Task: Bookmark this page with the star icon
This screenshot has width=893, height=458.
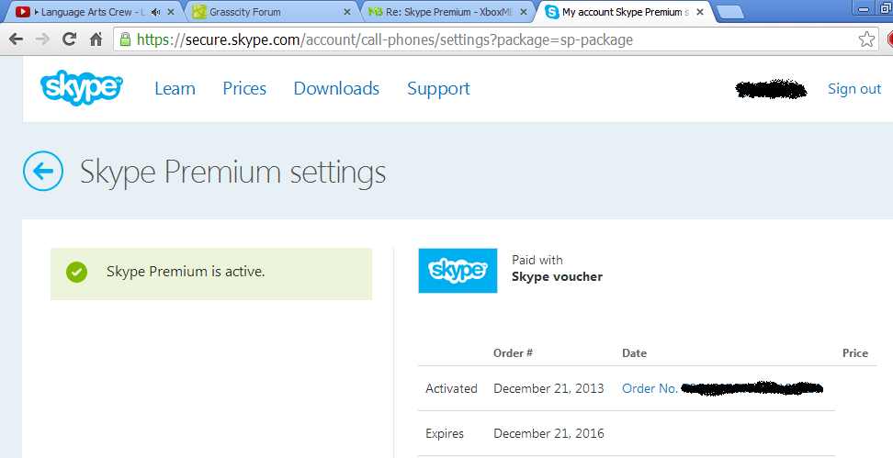Action: click(865, 40)
